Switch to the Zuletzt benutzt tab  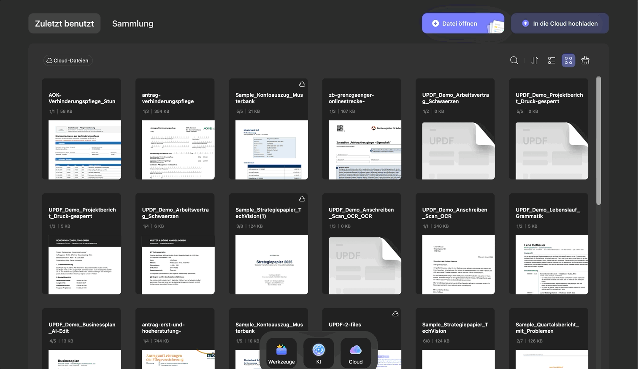click(x=64, y=23)
